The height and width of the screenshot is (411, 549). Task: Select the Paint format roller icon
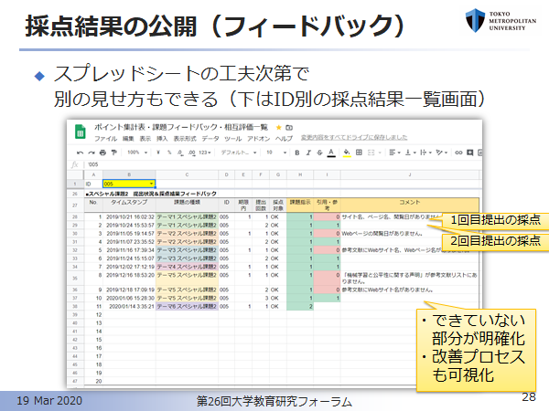[x=113, y=153]
